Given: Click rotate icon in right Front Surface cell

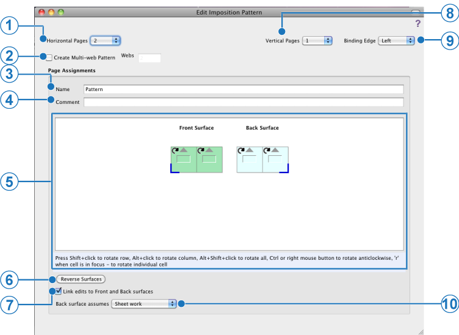Looking at the screenshot, I should 201,150.
